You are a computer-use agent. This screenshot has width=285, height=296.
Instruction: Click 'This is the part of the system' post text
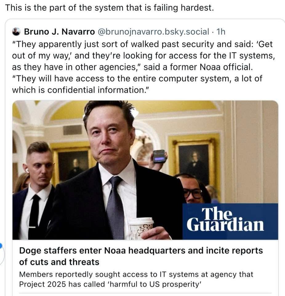[x=110, y=8]
